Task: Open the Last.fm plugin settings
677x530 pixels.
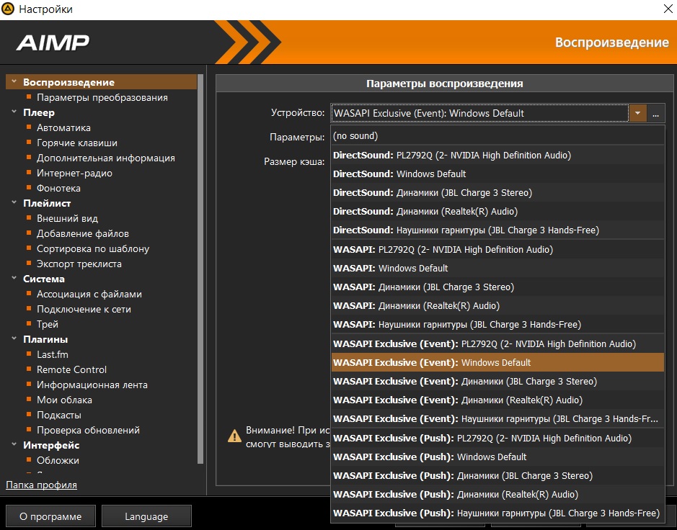Action: (x=52, y=354)
